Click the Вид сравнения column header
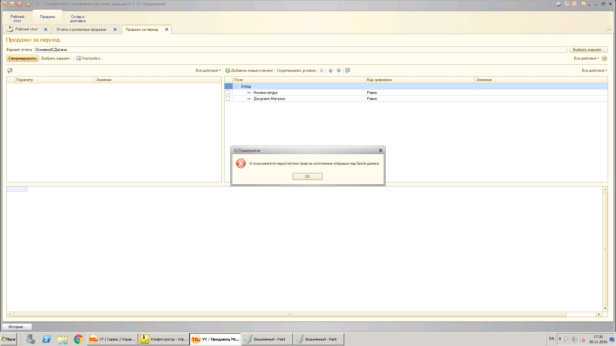 (x=420, y=80)
